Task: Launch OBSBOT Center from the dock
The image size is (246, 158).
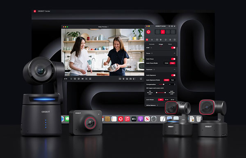Action: [x=121, y=119]
